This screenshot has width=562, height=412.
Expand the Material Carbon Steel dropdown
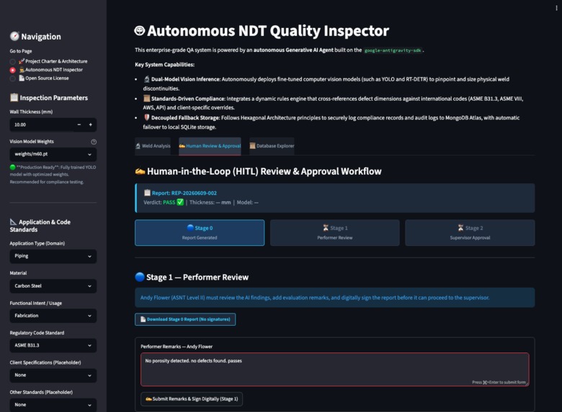[53, 285]
